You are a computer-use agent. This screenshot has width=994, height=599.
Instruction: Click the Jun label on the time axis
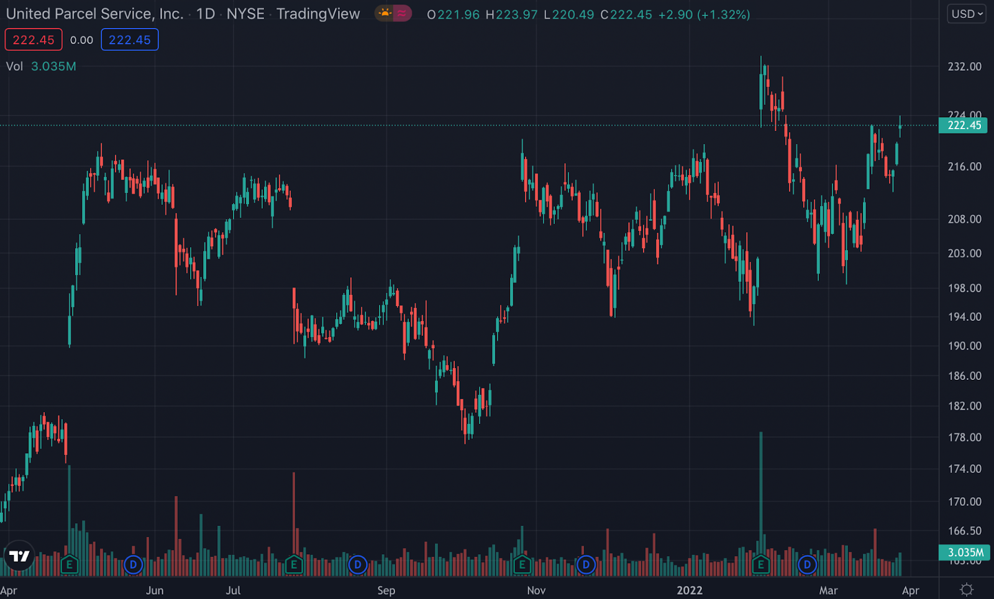coord(155,590)
